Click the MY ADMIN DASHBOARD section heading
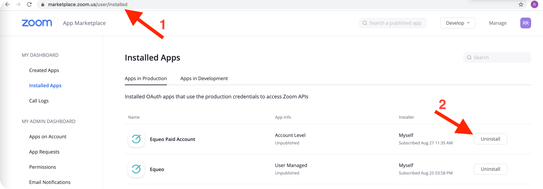The height and width of the screenshot is (189, 543). click(49, 121)
